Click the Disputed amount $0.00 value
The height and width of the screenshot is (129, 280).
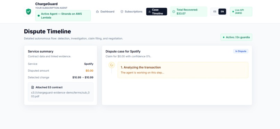[x=89, y=71]
